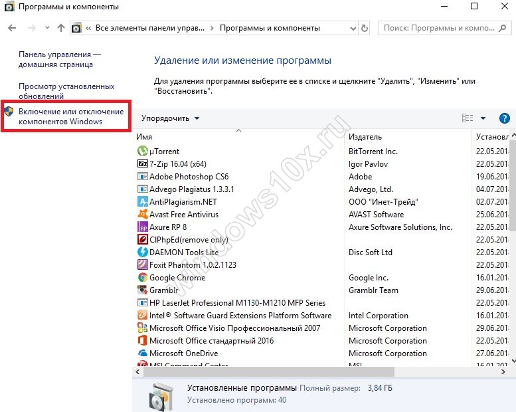Open the Упорядочить dropdown
516x412 pixels.
pyautogui.click(x=170, y=118)
